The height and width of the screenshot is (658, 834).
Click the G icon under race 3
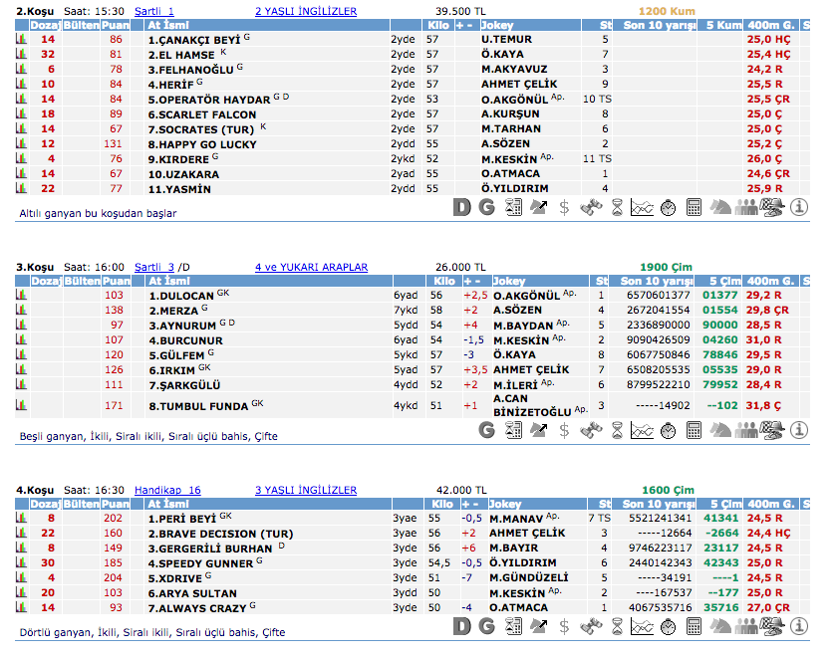pyautogui.click(x=486, y=430)
